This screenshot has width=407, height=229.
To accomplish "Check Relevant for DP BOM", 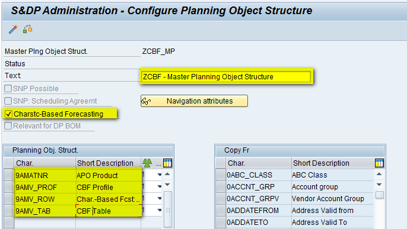I will [8, 126].
